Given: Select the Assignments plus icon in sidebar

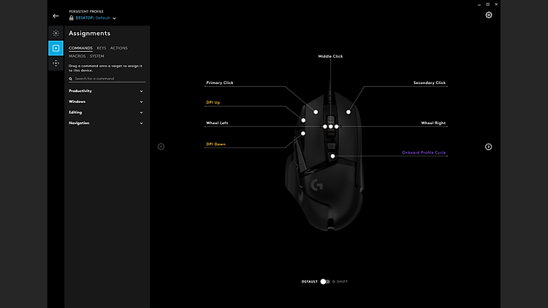Looking at the screenshot, I should tap(56, 48).
